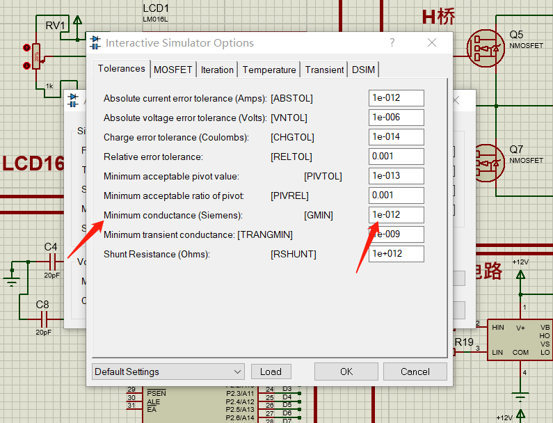This screenshot has width=553, height=423.
Task: Select the Q7 NMOSFET symbol in schematic
Action: pos(490,163)
